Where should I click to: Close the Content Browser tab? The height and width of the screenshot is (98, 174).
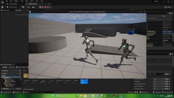click(13, 65)
